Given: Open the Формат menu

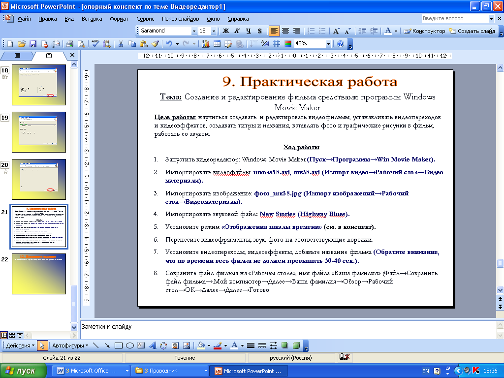Looking at the screenshot, I should tap(119, 19).
